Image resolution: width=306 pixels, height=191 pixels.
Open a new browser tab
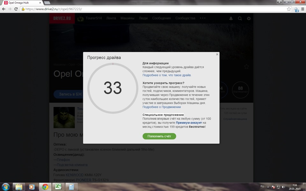47,3
